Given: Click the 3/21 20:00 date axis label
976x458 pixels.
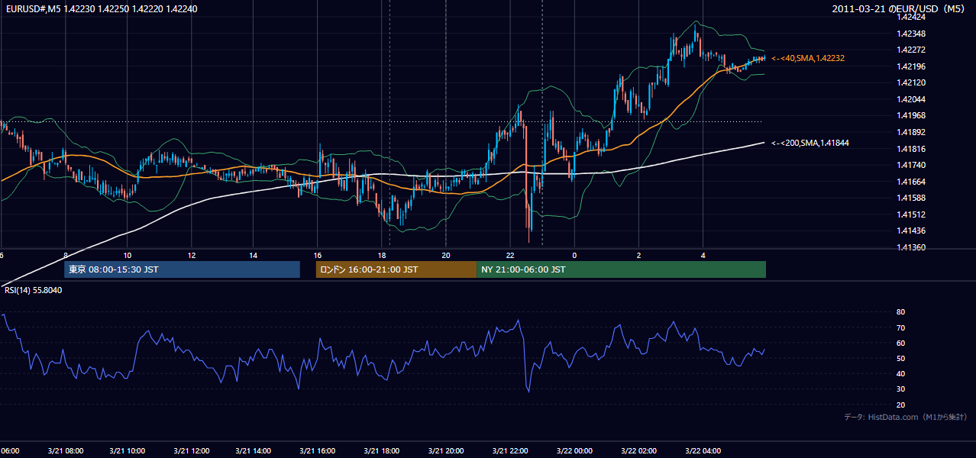Looking at the screenshot, I should click(446, 450).
